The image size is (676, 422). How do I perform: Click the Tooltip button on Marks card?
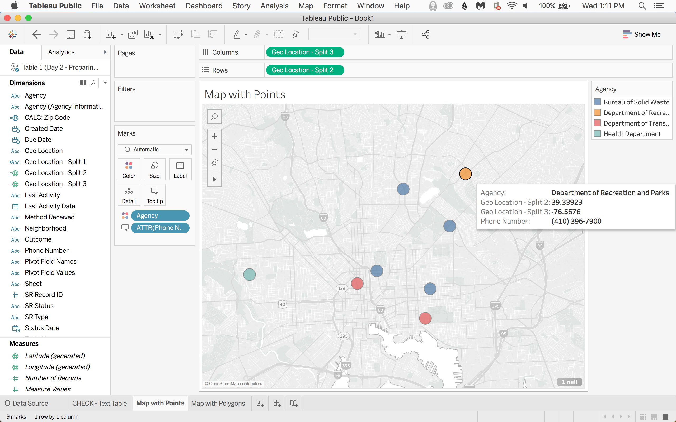tap(154, 195)
